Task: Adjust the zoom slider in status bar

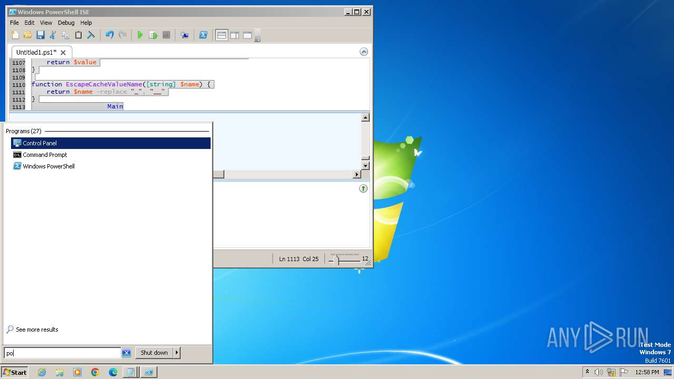Action: pyautogui.click(x=338, y=259)
